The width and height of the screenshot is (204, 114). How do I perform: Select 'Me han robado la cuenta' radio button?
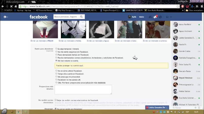[x=56, y=61]
